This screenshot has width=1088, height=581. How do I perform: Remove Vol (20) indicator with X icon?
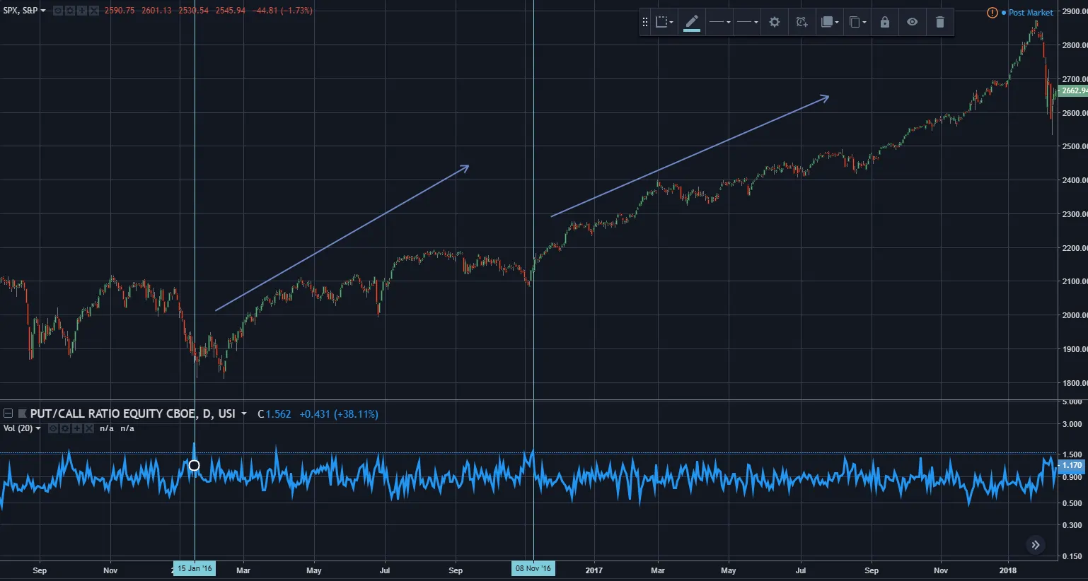click(88, 428)
